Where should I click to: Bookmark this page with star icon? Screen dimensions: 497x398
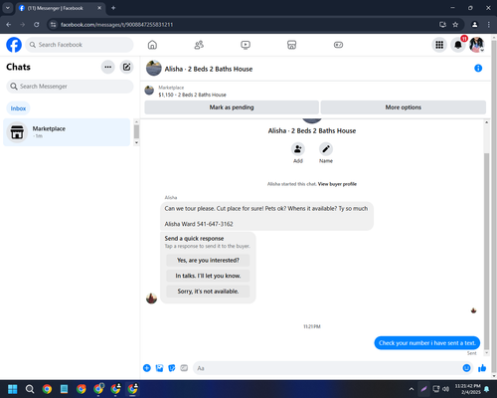(x=455, y=25)
